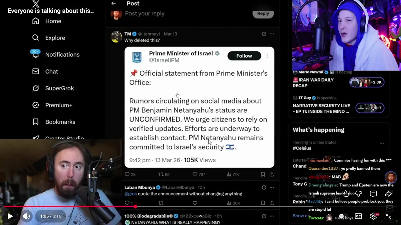Open video settings gear menu
Screen dimensions: 401x225
coord(373,216)
